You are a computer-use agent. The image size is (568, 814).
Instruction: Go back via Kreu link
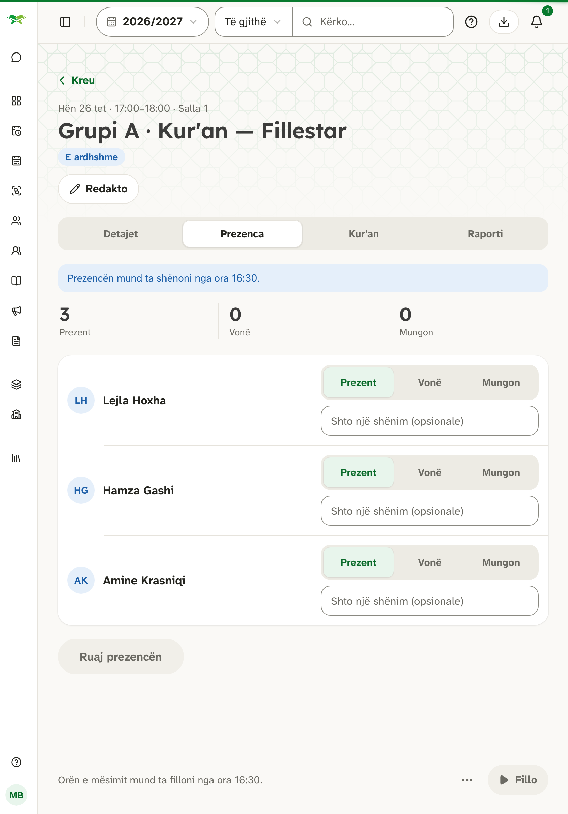tap(77, 80)
